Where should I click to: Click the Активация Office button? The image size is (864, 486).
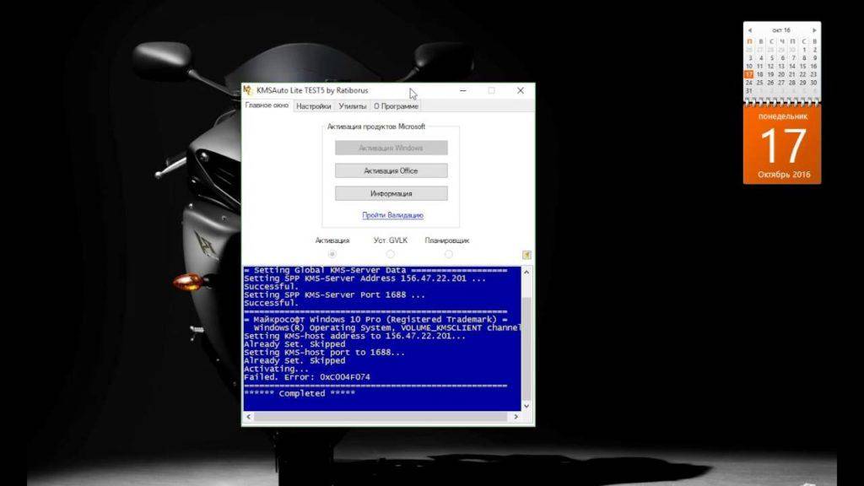tap(391, 170)
